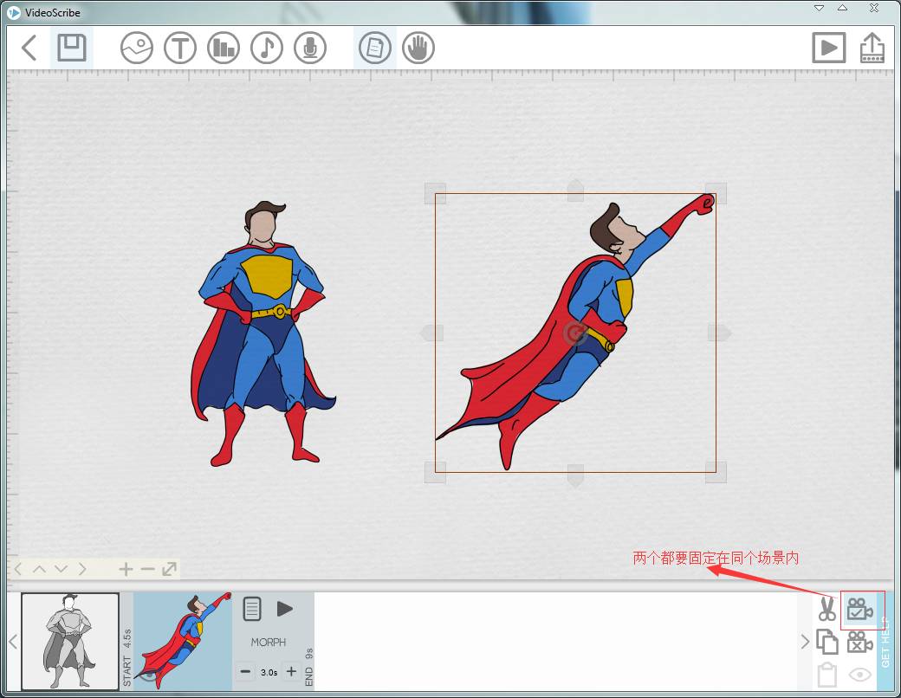901x698 pixels.
Task: Pan the canvas down with the arrow control
Action: coord(61,569)
